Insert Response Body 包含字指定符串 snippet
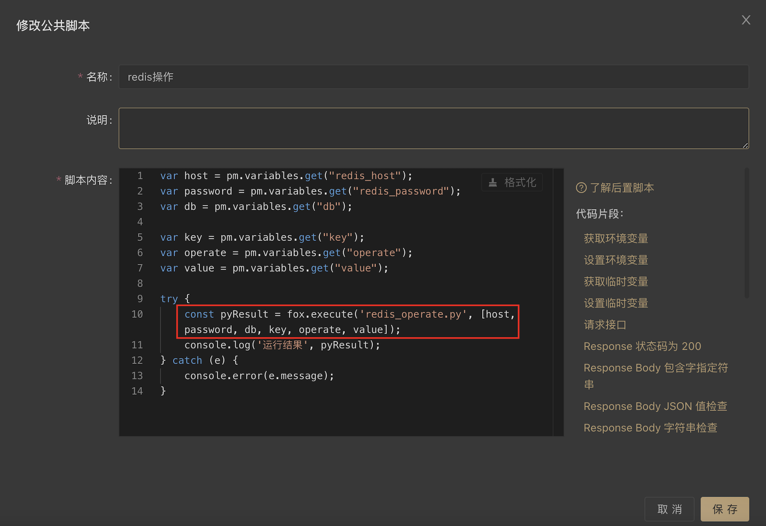Viewport: 766px width, 526px height. tap(655, 368)
